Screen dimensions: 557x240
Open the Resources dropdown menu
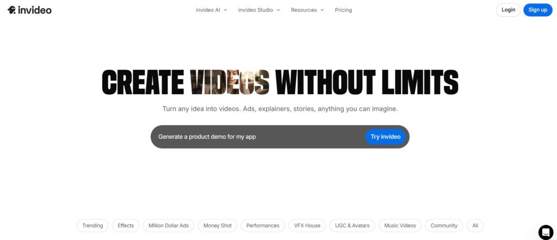pyautogui.click(x=307, y=10)
